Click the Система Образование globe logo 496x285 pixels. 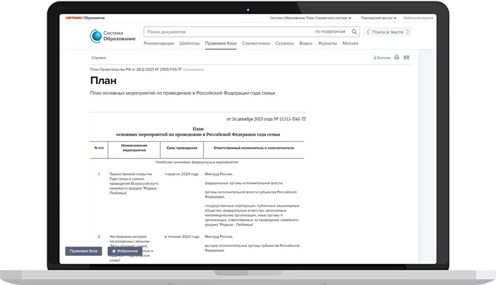coord(95,36)
